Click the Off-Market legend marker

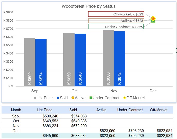tap(125, 98)
